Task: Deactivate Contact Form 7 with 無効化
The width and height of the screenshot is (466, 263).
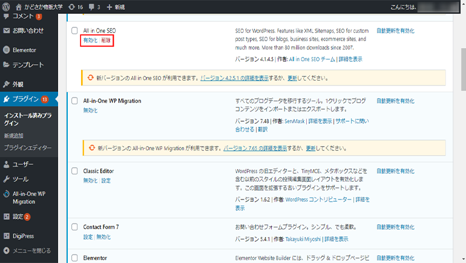Action: [103, 237]
